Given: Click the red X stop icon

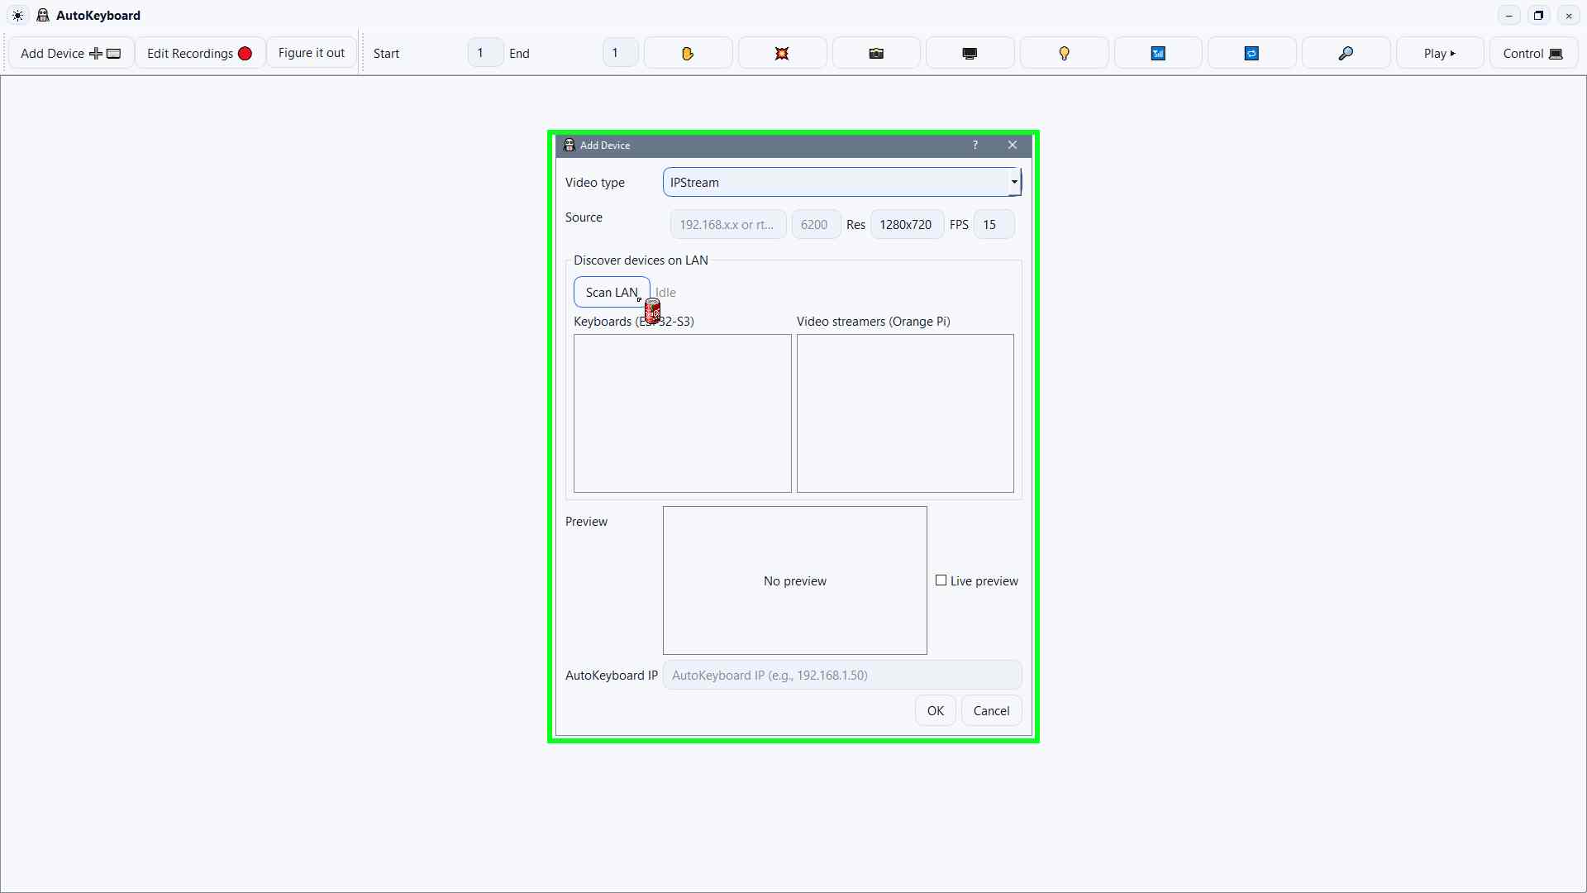Looking at the screenshot, I should pyautogui.click(x=781, y=52).
